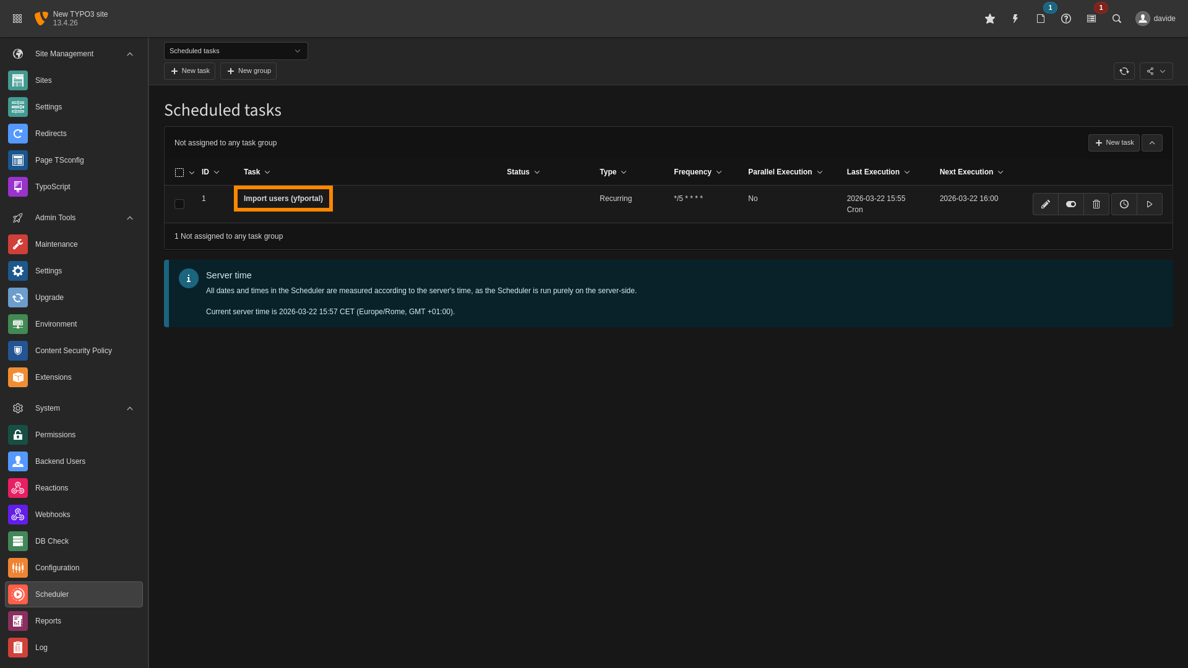Click New group button
The image size is (1188, 668).
248,71
